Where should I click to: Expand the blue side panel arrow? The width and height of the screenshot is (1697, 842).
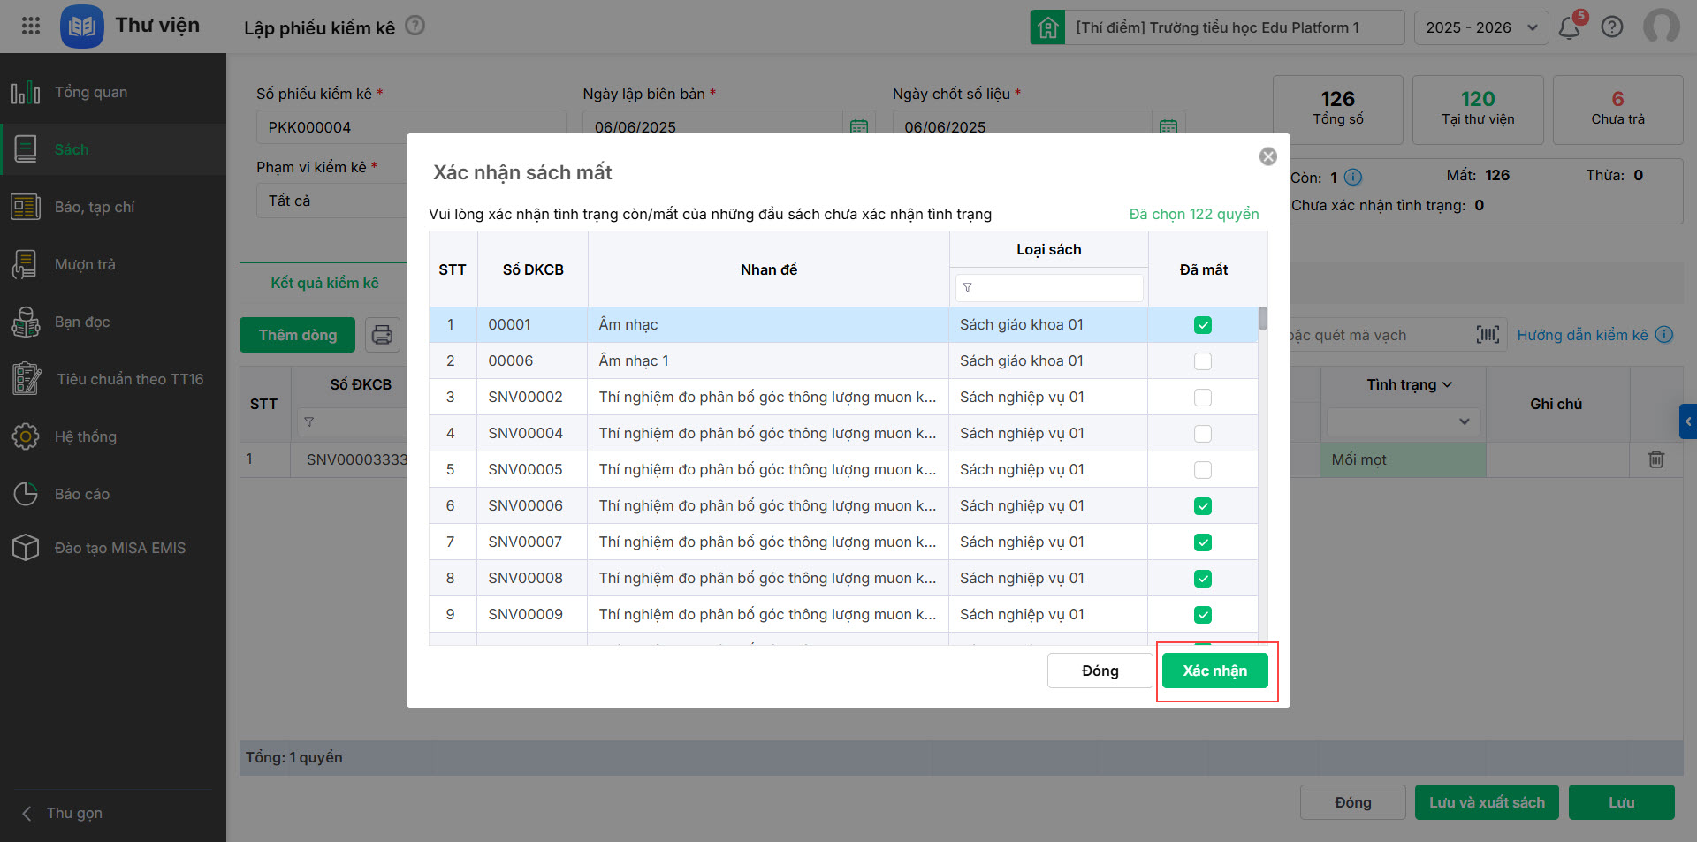1688,421
